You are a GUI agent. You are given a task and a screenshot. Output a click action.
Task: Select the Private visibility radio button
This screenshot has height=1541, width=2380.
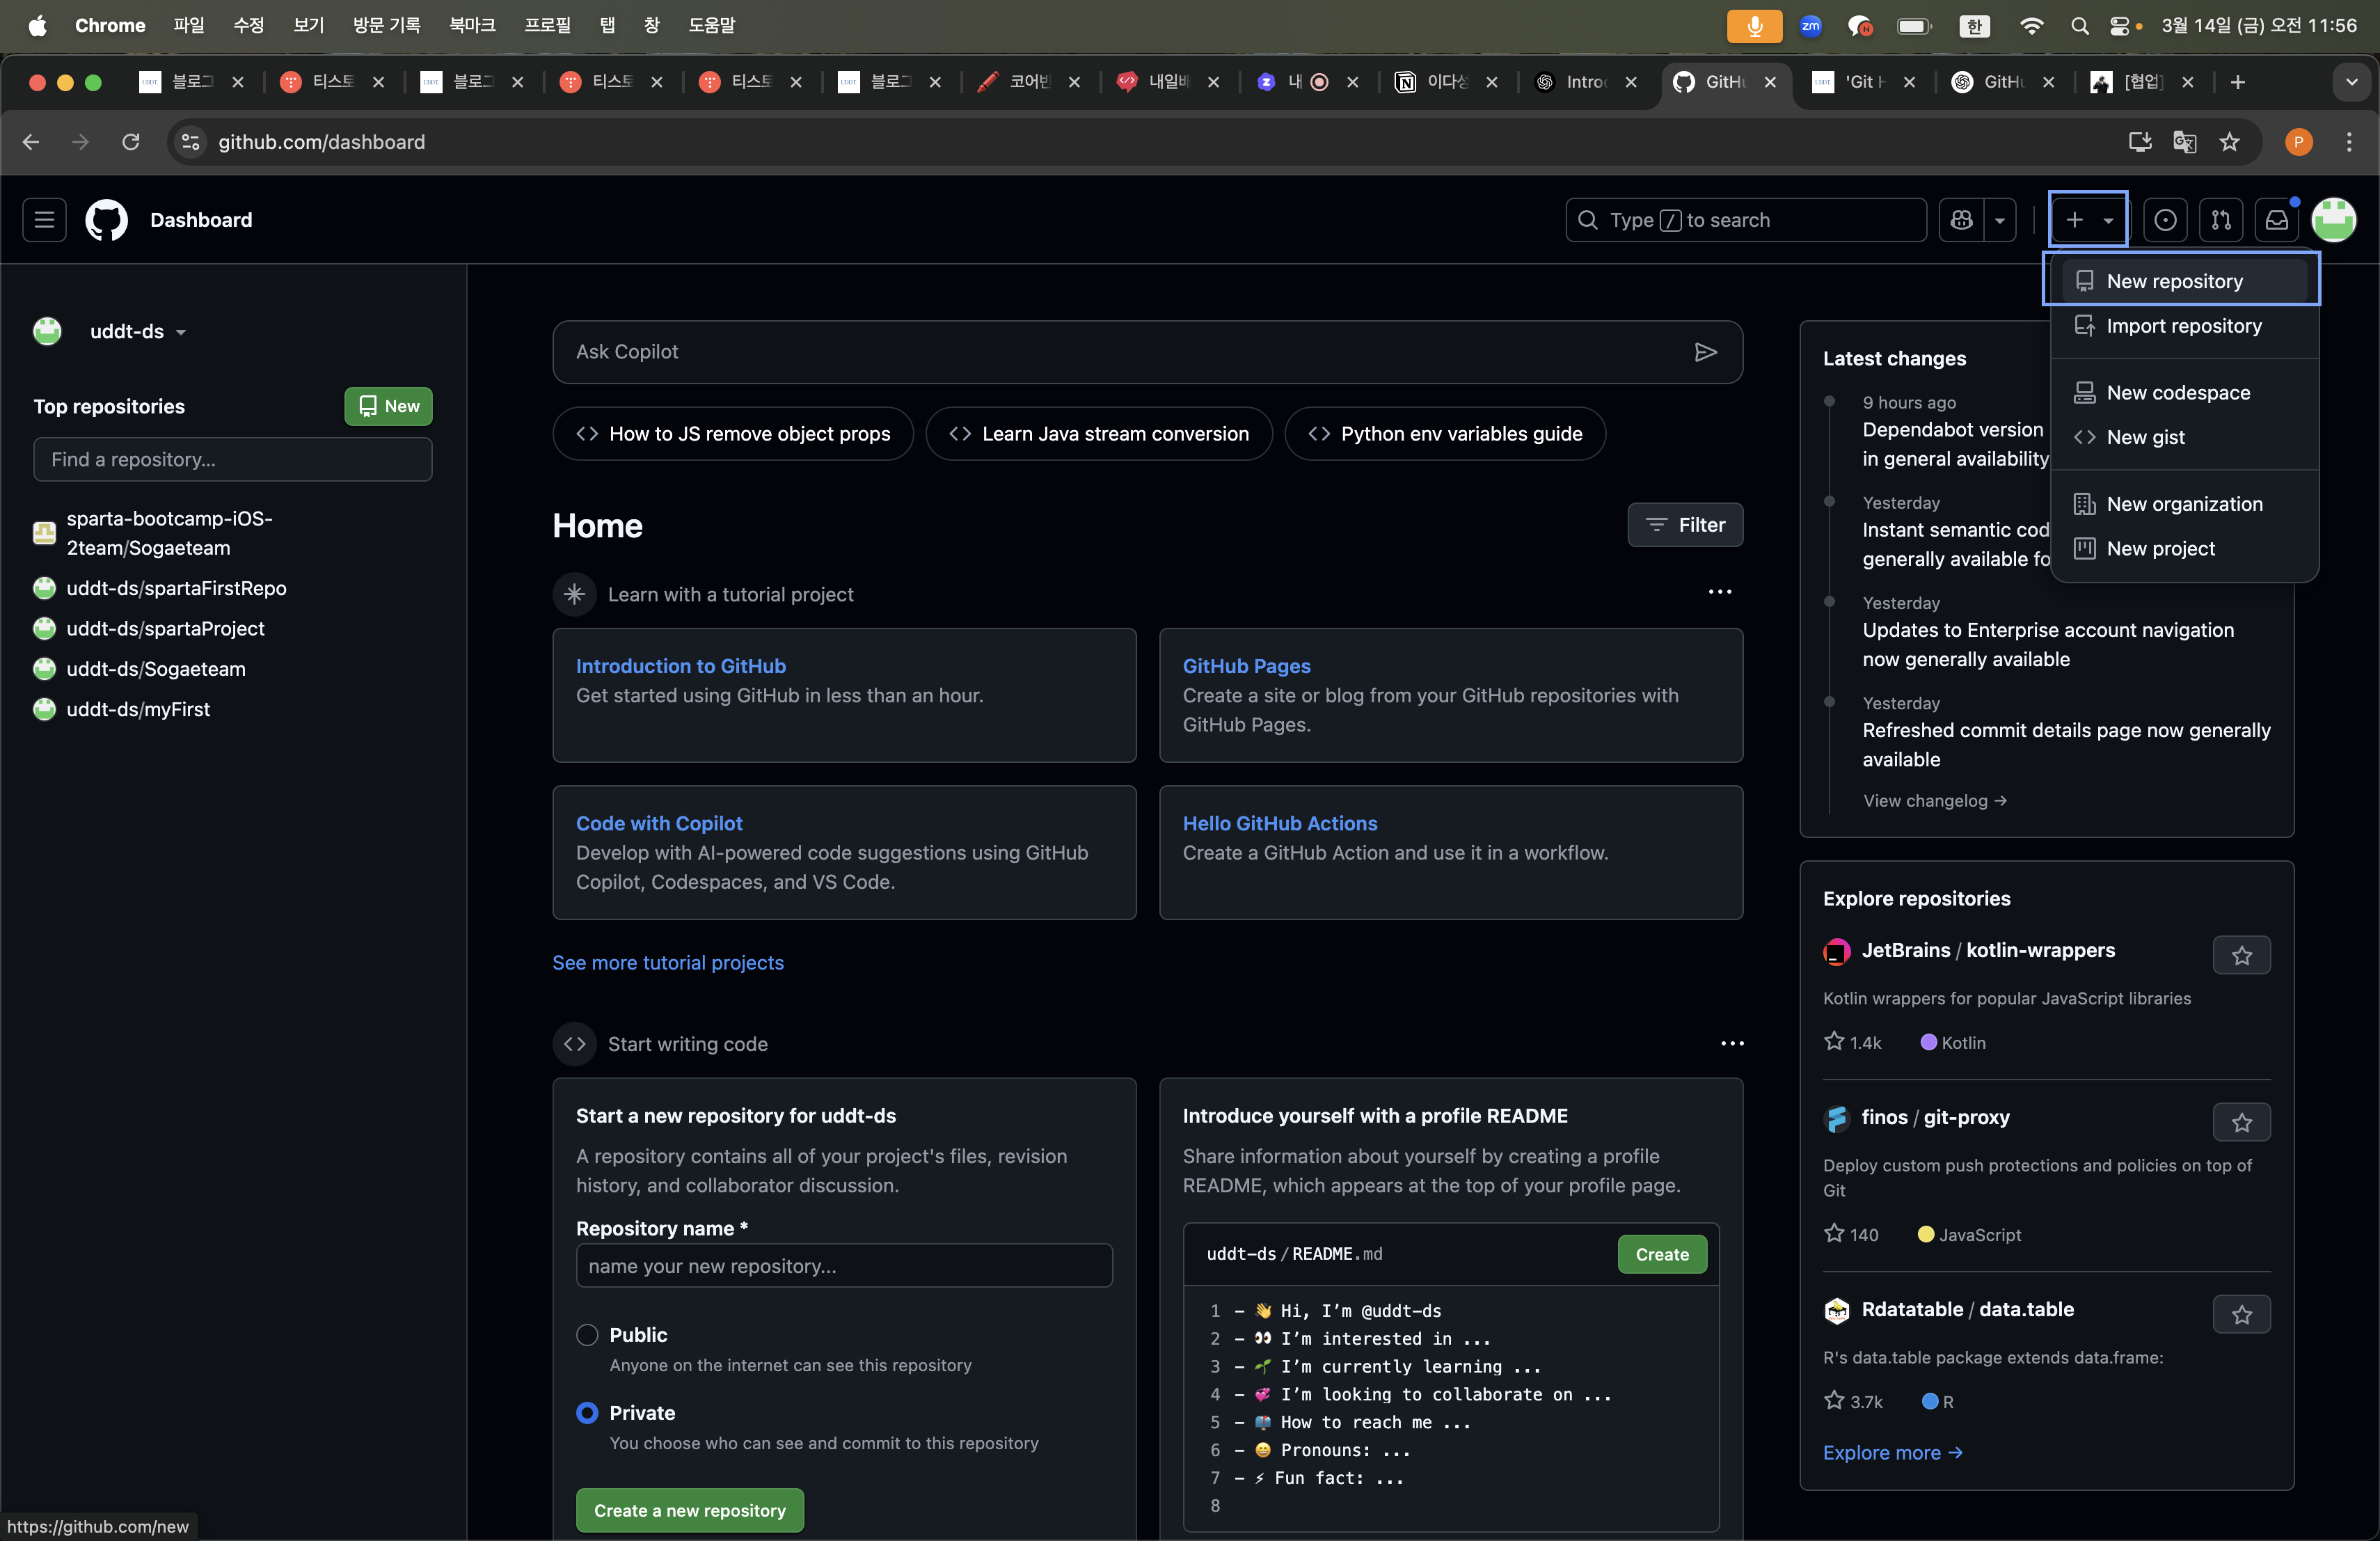point(587,1413)
